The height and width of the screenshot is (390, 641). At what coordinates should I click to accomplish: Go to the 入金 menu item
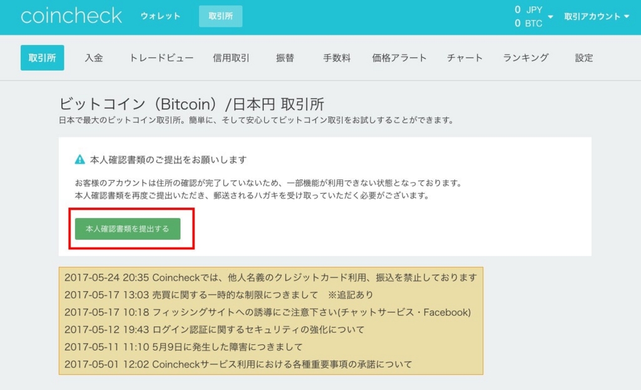point(94,57)
